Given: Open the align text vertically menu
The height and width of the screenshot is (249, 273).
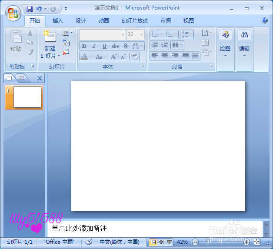Looking at the screenshot, I should (206, 43).
